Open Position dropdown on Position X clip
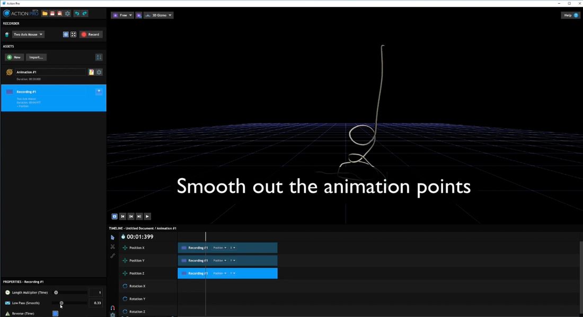This screenshot has height=317, width=583. pos(219,248)
